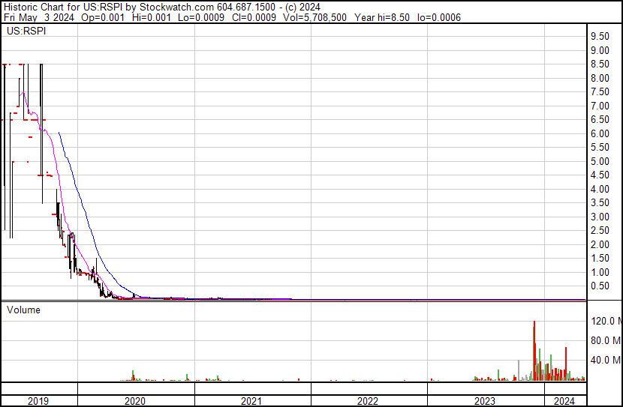Click the 5.00 price axis label
The width and height of the screenshot is (623, 407).
click(x=600, y=161)
